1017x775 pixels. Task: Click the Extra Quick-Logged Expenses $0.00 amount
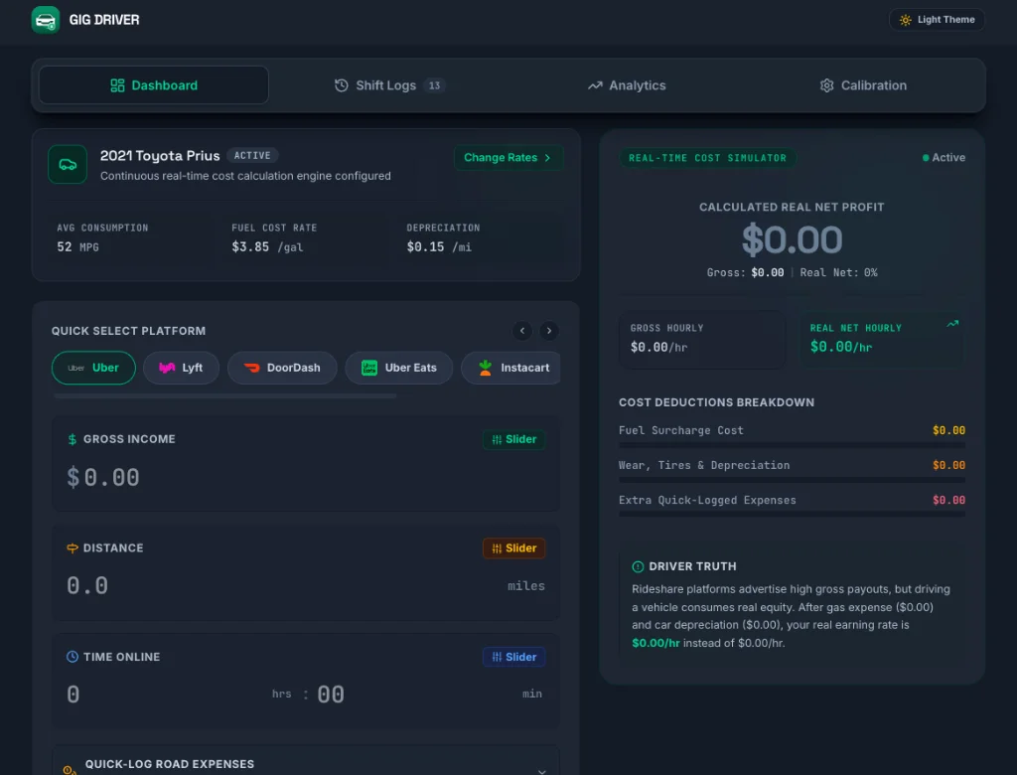[x=948, y=501]
